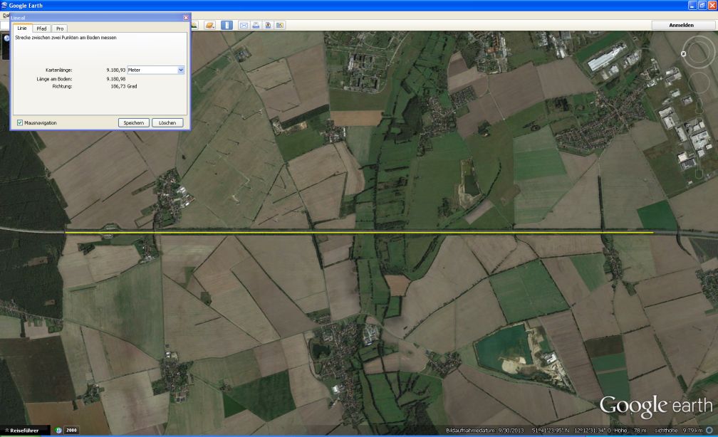Viewport: 718px width, 437px height.
Task: Open the Pro tab in Lineal
Action: coord(60,28)
